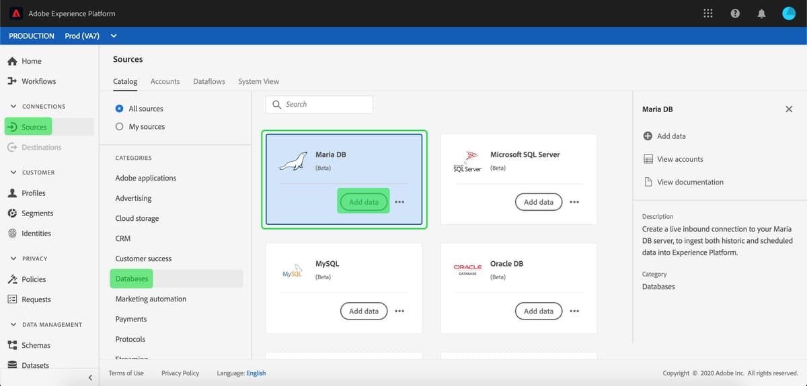
Task: Click the MySQL logo
Action: tap(293, 271)
